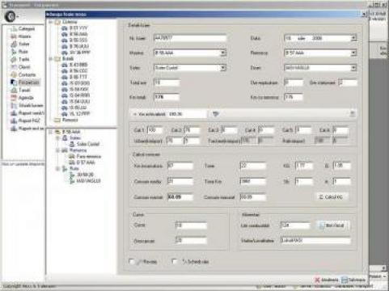
Task: Click into the Cat 1 input field
Action: click(155, 130)
